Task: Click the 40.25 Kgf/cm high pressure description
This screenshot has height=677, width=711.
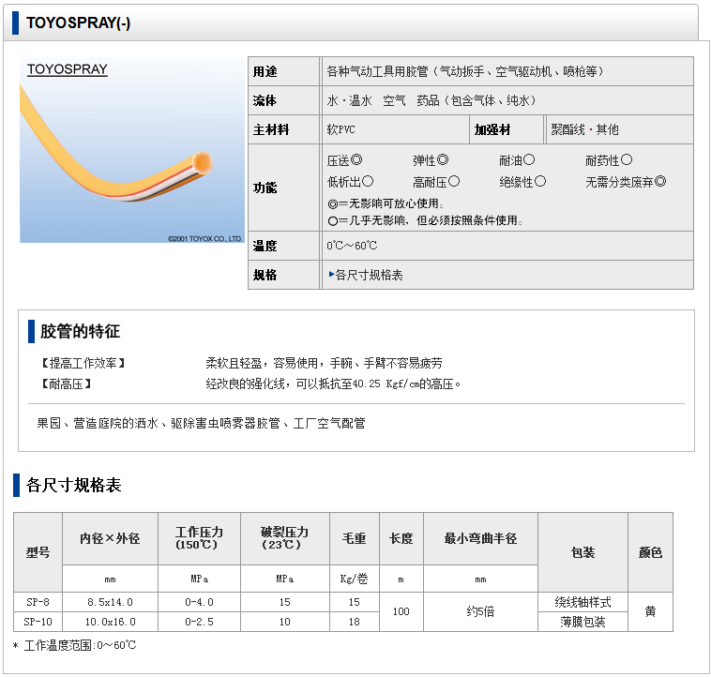Action: (333, 384)
